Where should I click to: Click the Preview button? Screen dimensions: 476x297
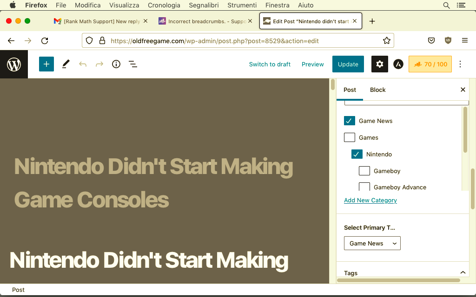coord(313,64)
